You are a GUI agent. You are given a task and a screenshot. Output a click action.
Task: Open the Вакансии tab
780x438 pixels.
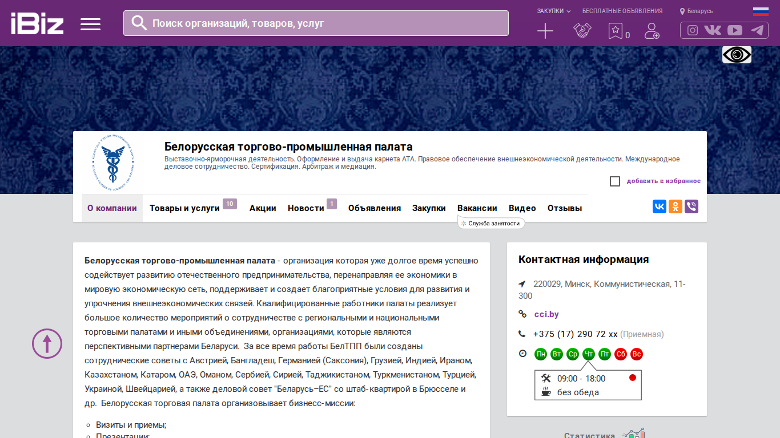click(x=477, y=208)
